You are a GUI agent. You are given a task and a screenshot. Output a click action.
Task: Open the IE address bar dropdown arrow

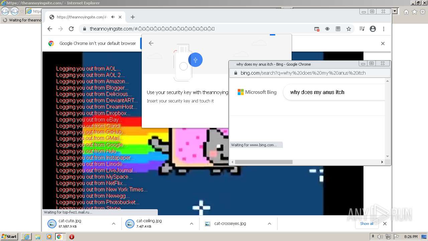(395, 11)
